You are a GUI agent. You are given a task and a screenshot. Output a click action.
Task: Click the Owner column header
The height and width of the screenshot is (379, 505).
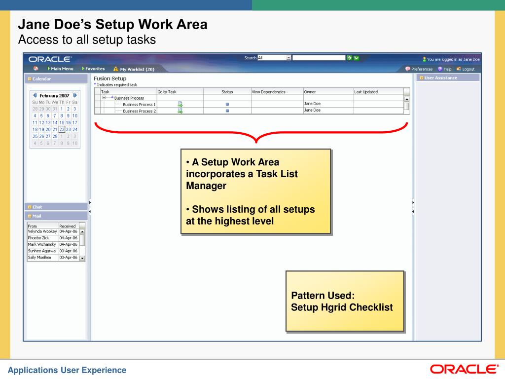tap(328, 91)
